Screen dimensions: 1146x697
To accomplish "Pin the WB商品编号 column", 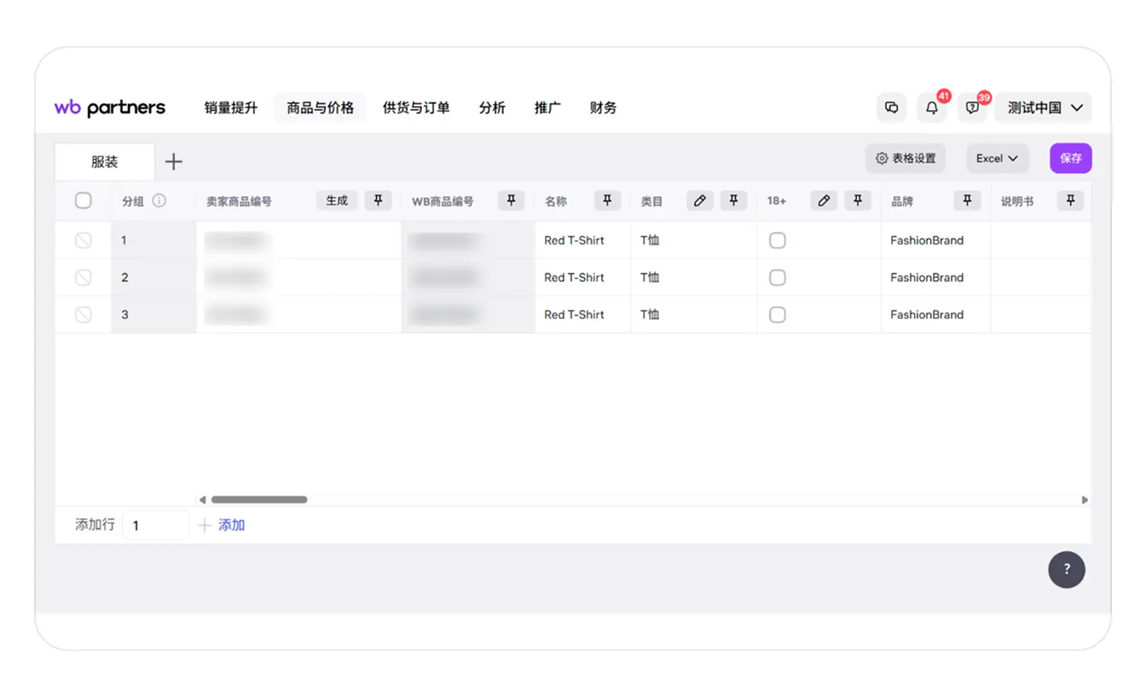I will point(511,200).
